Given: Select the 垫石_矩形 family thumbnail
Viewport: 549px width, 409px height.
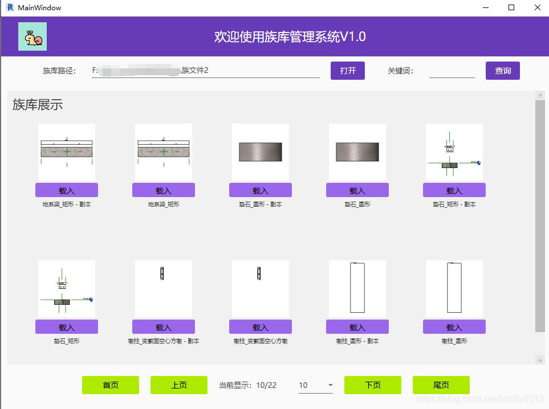Looking at the screenshot, I should (67, 288).
